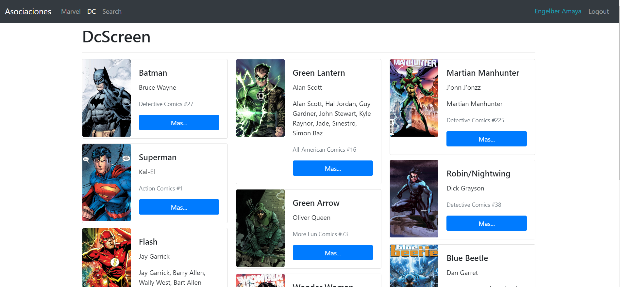Click the Dan Garret text
Viewport: 620px width, 287px height.
(x=462, y=273)
